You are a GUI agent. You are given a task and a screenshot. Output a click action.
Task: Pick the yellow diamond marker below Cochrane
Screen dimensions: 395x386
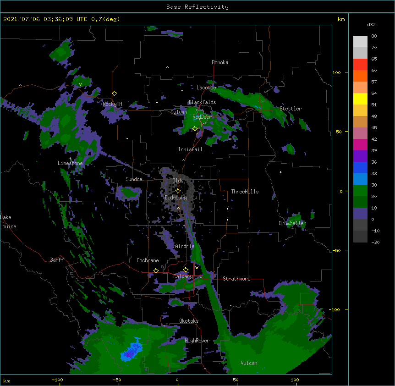tap(156, 270)
